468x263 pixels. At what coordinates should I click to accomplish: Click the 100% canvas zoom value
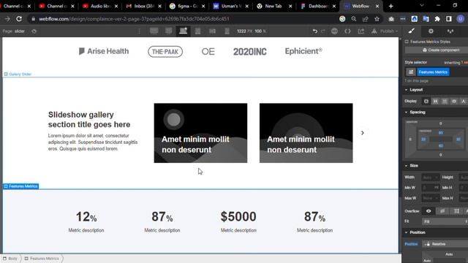[260, 31]
